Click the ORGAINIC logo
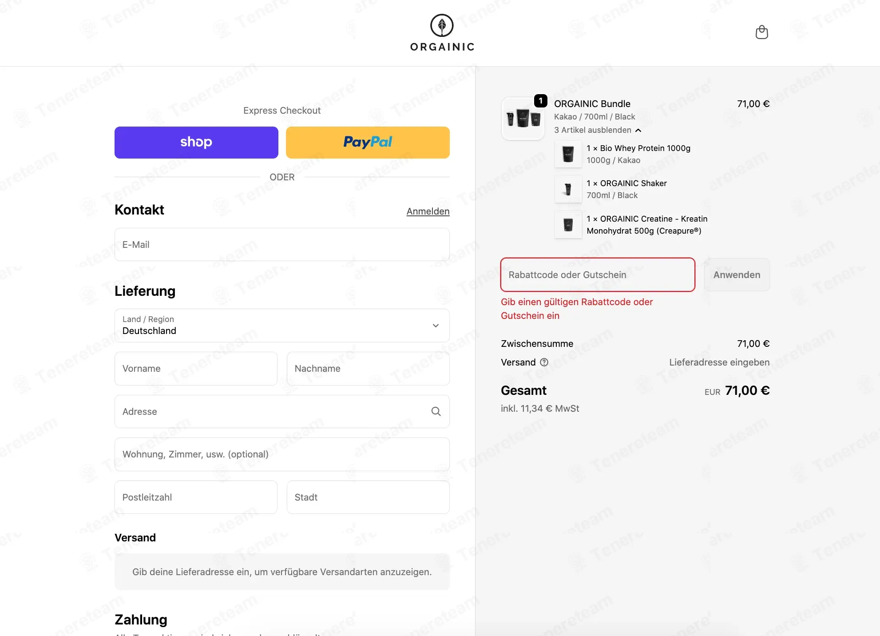Screen dimensions: 880x636 click(442, 33)
